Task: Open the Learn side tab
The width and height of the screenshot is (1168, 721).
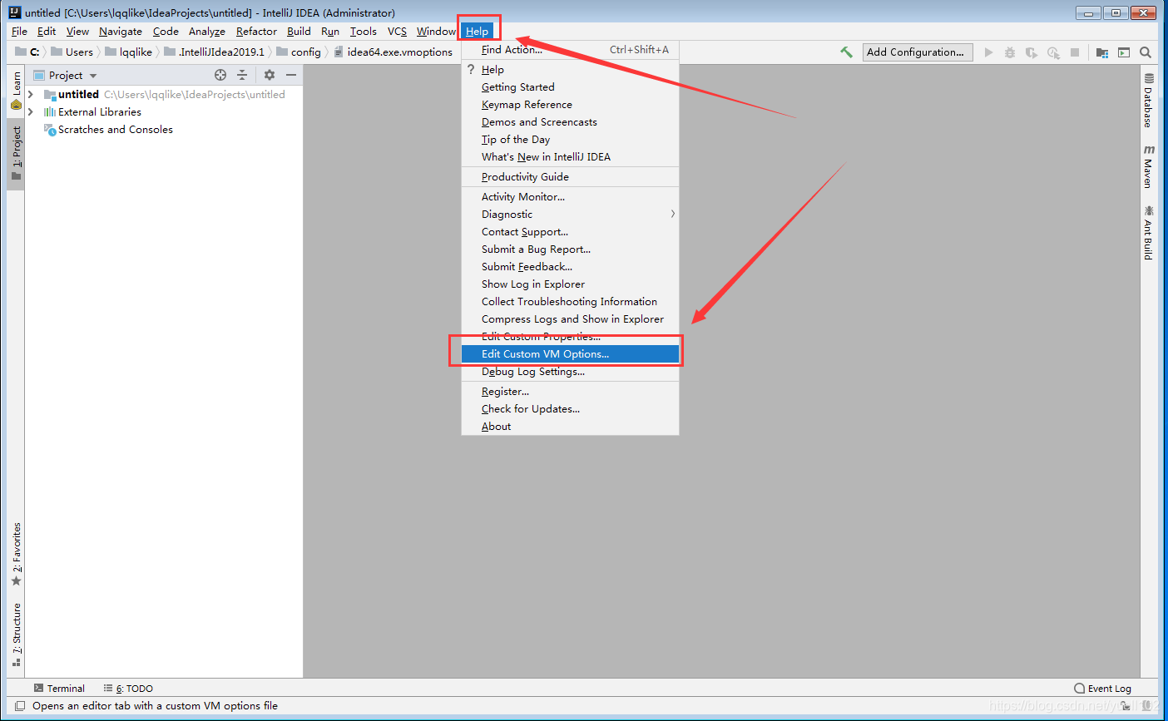Action: 16,91
